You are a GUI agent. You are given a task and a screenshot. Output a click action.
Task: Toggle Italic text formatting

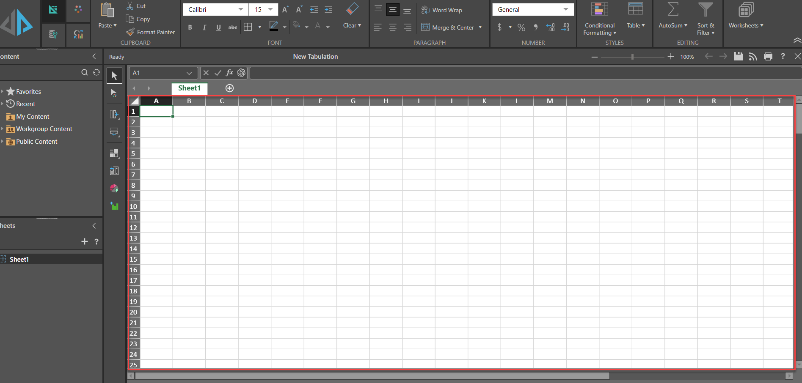click(x=204, y=27)
